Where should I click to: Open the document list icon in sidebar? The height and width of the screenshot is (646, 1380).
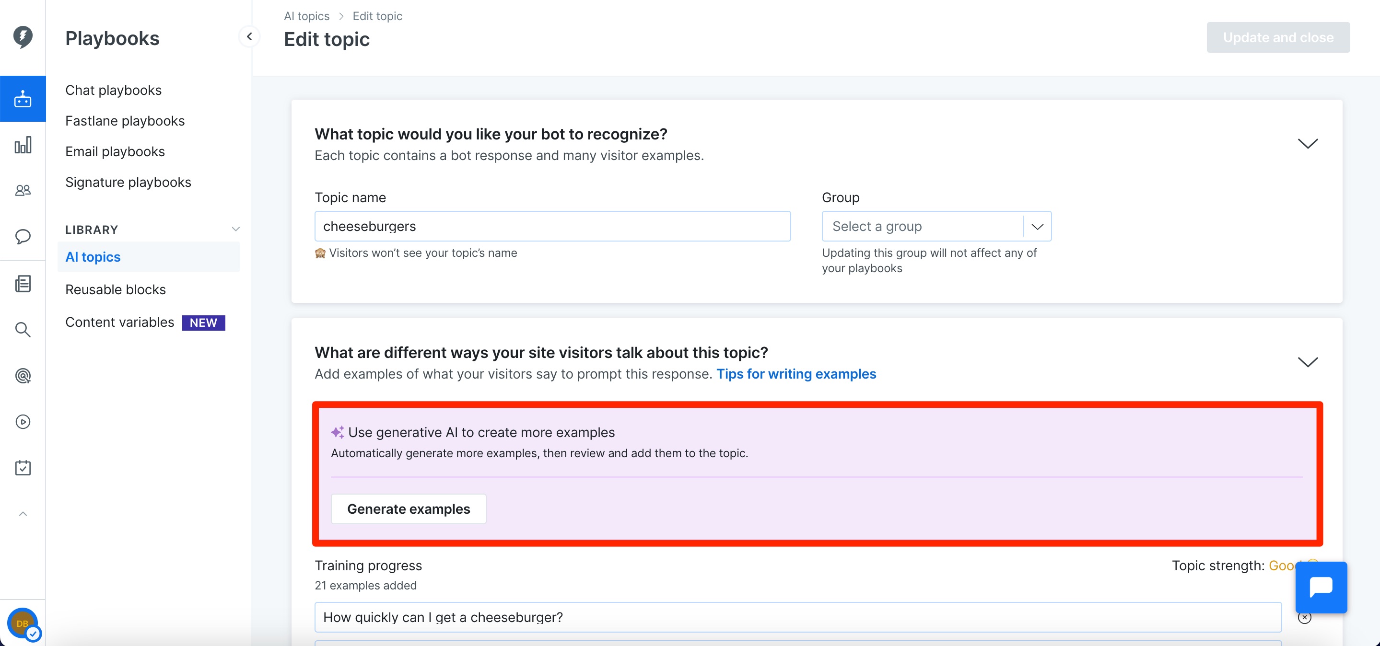[x=23, y=284]
